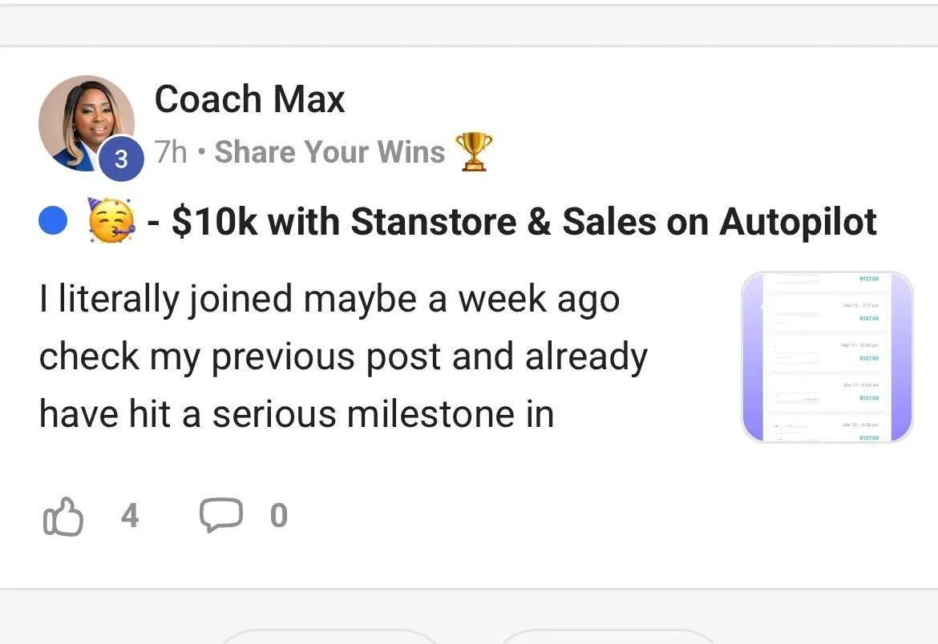
Task: Click the party face emoji in the title
Action: coord(111,222)
